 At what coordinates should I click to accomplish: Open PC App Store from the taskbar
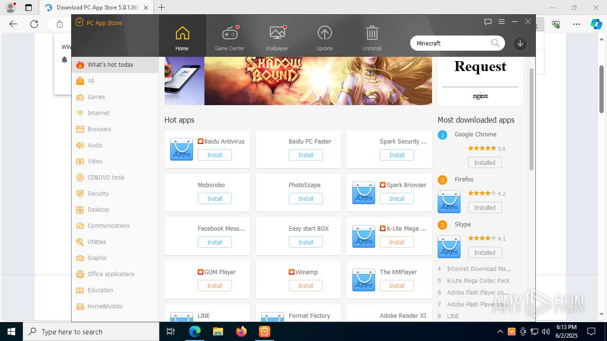click(264, 332)
